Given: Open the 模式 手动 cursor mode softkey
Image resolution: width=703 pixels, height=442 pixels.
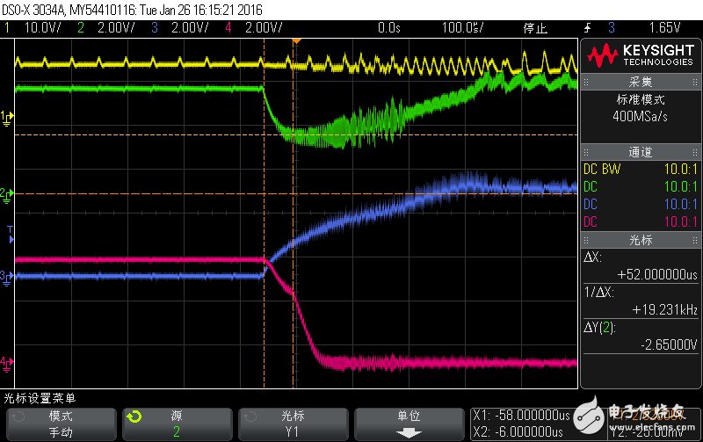Looking at the screenshot, I should (60, 423).
